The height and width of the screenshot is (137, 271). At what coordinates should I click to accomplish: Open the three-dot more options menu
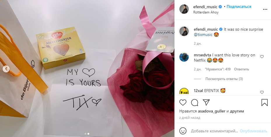[x=265, y=10]
